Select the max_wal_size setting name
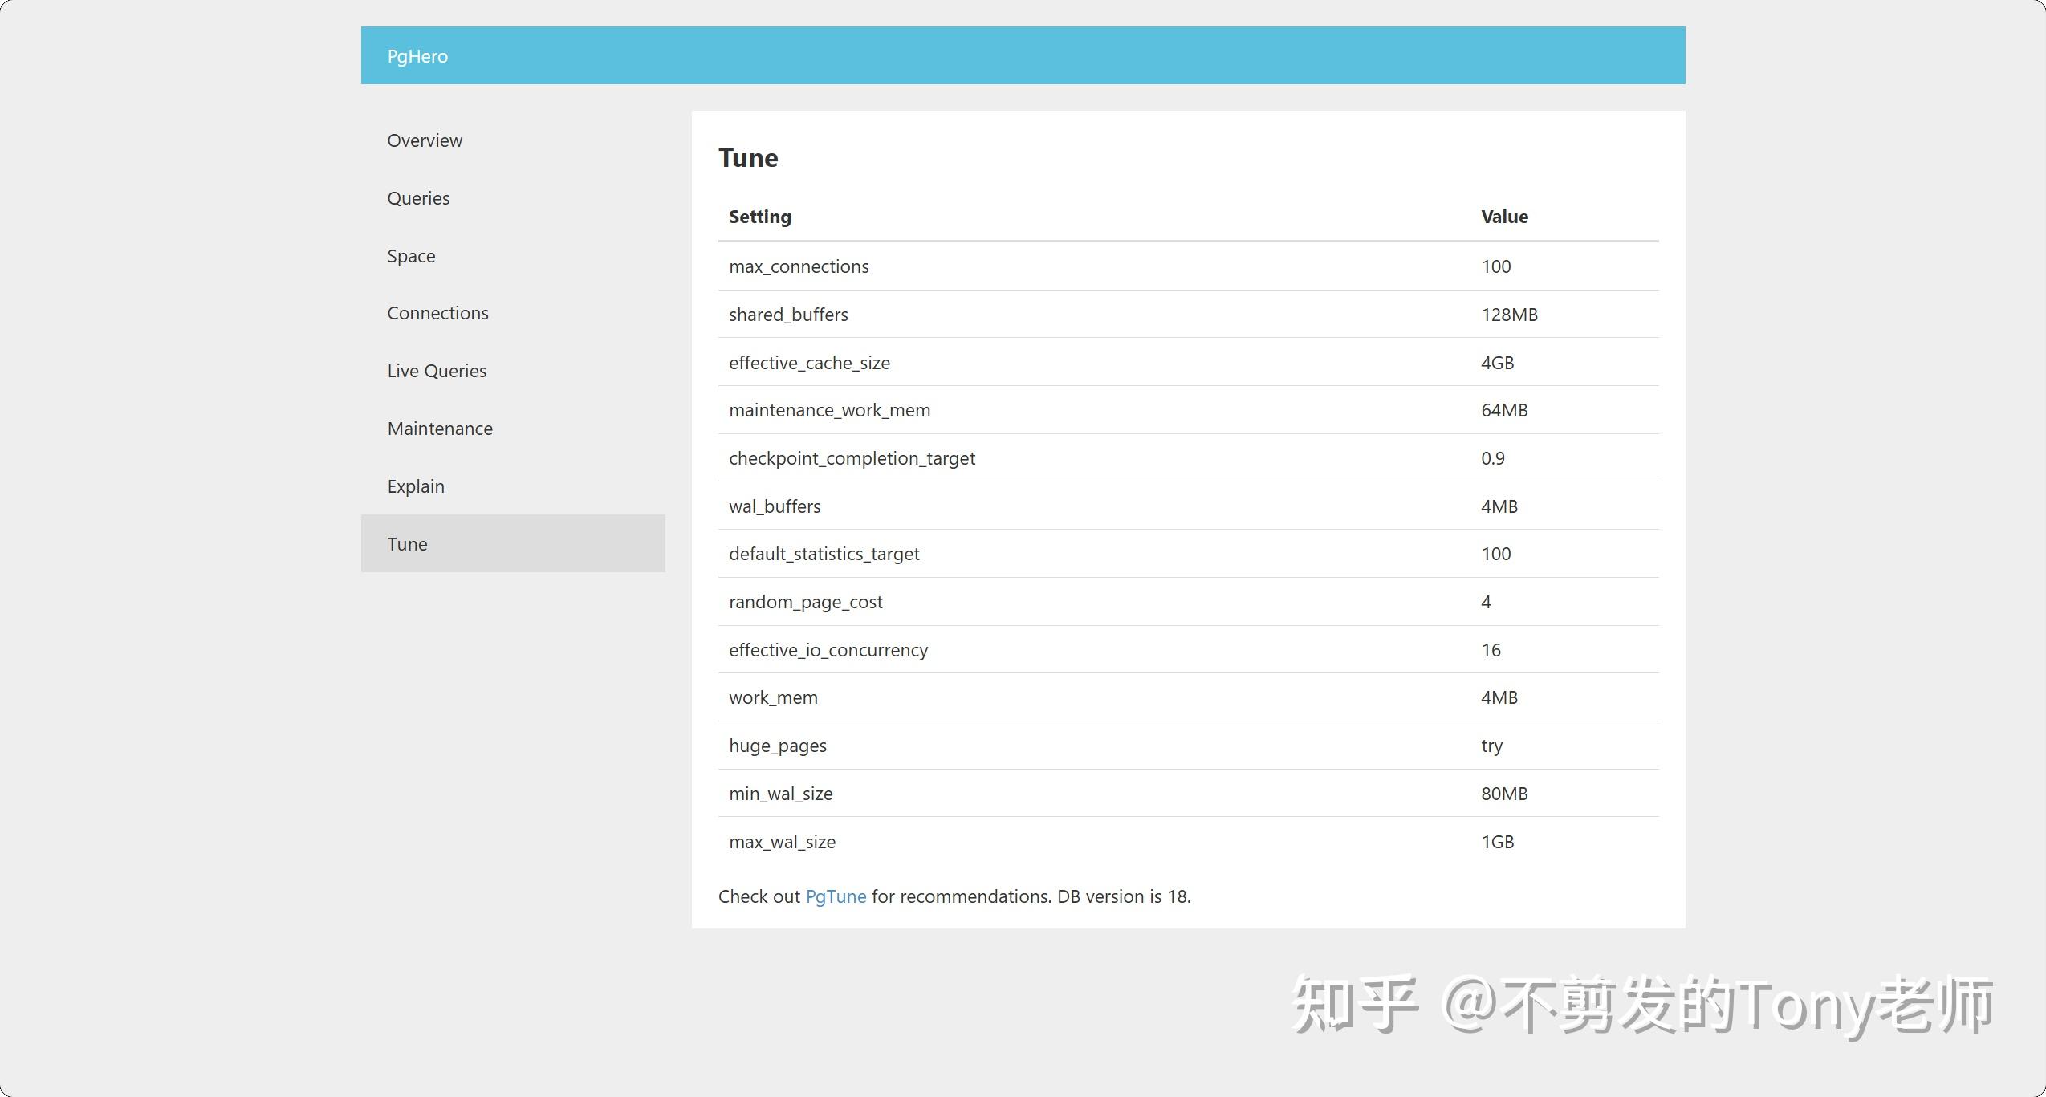2046x1097 pixels. pyautogui.click(x=782, y=842)
